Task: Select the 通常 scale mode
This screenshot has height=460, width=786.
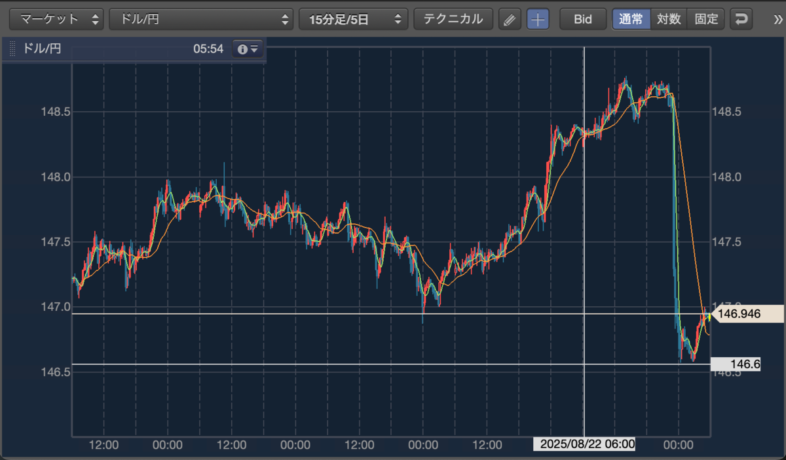Action: [631, 19]
